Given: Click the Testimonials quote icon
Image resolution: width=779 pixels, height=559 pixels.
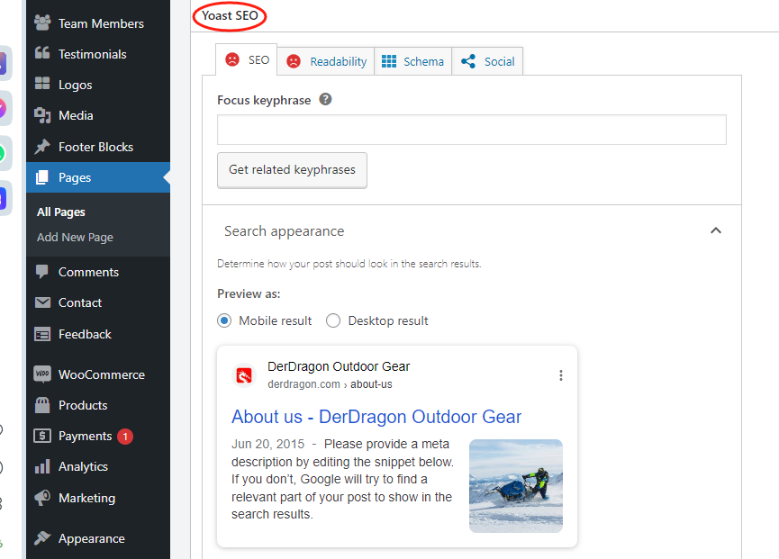Looking at the screenshot, I should click(x=42, y=54).
